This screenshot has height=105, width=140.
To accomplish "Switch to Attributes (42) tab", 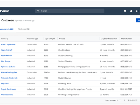I will (x=24, y=29).
